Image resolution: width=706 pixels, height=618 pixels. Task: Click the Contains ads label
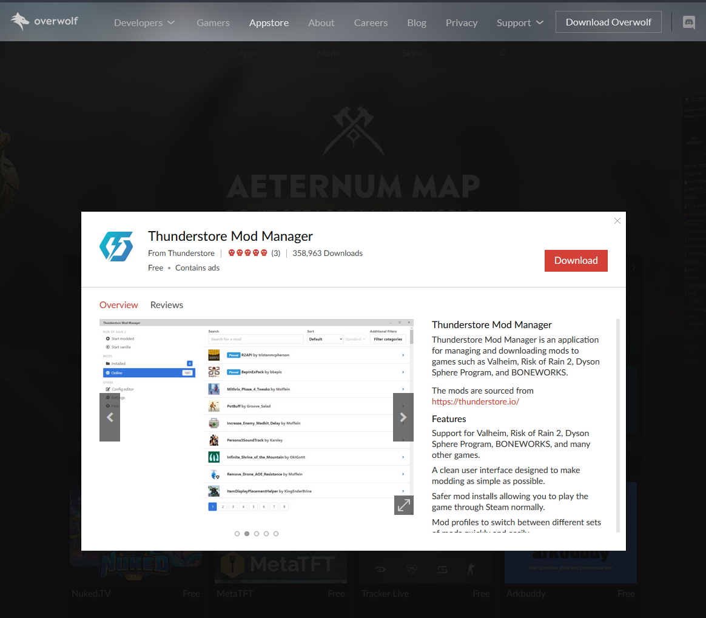coord(197,268)
